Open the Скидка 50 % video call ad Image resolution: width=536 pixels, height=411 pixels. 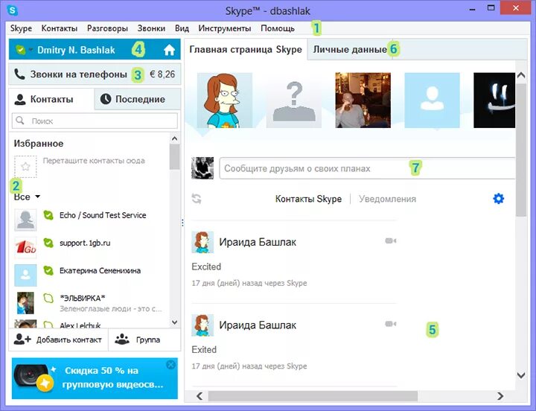click(95, 378)
